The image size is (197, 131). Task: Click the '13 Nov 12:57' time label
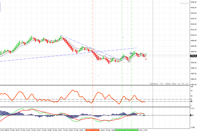tap(36, 130)
